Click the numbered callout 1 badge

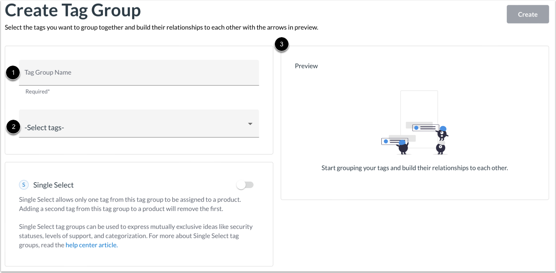point(13,72)
